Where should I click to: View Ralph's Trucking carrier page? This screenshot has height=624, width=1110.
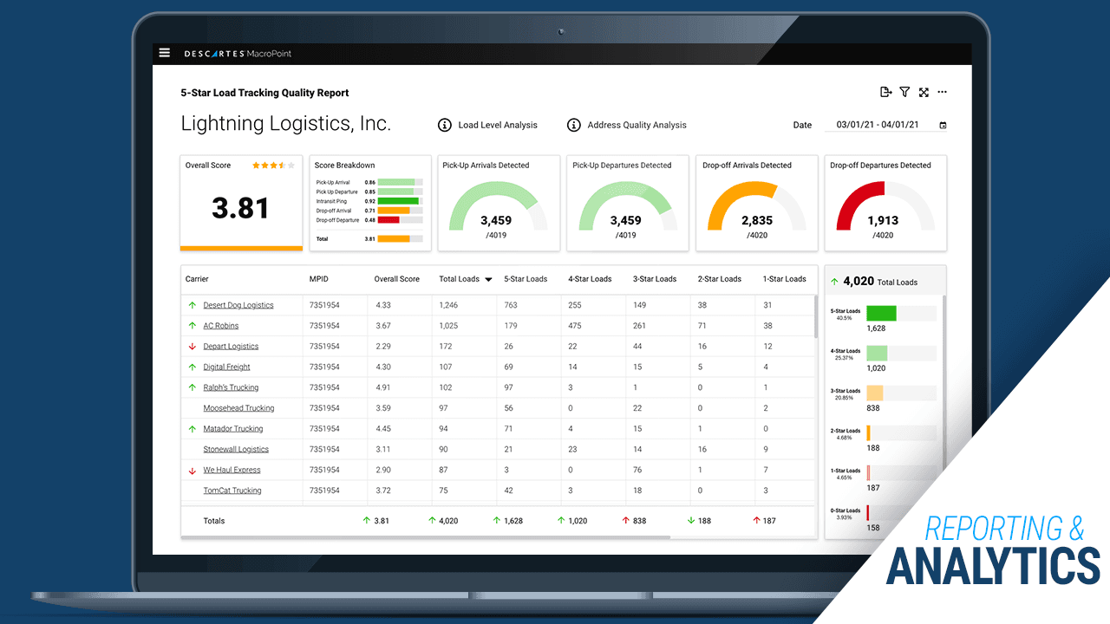[x=231, y=387]
